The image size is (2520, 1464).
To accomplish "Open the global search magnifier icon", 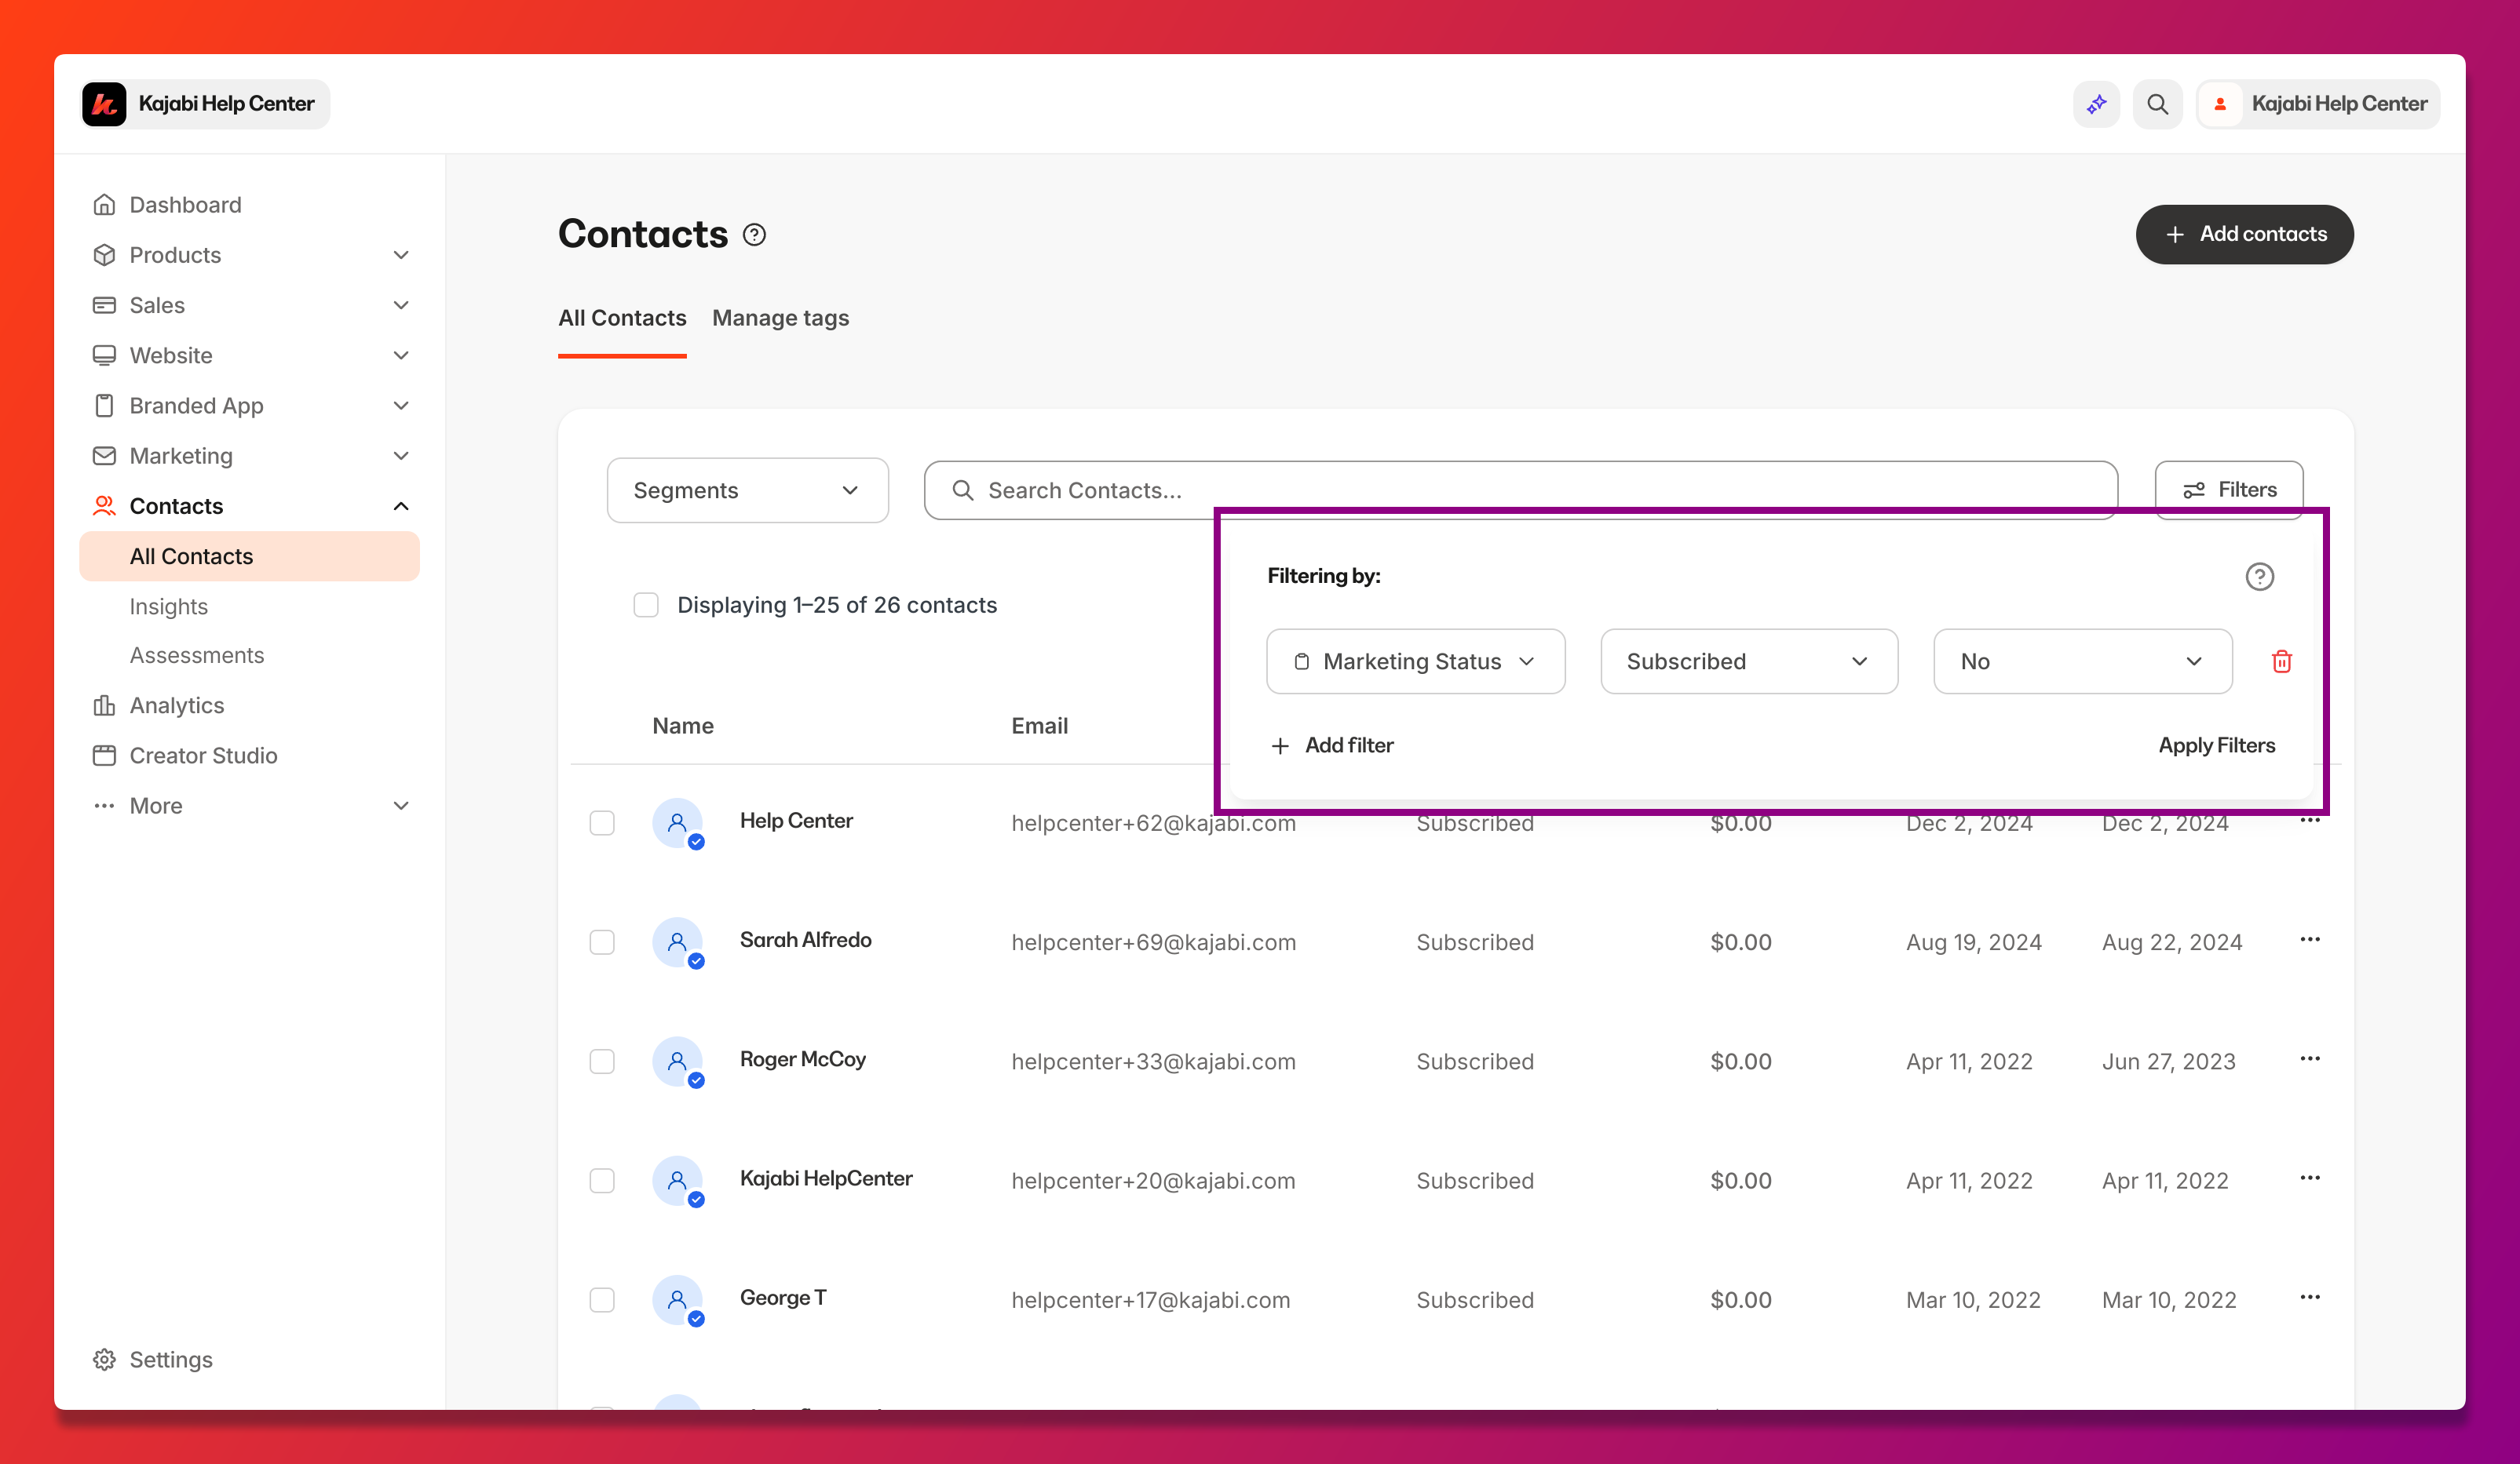I will (x=2157, y=104).
